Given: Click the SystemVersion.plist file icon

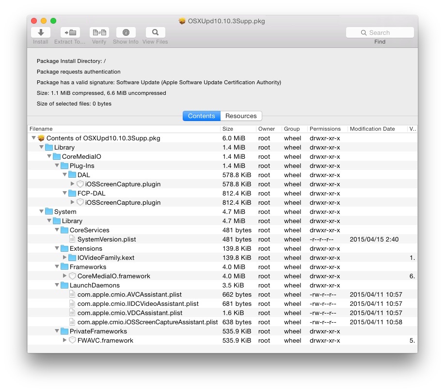Looking at the screenshot, I should [72, 239].
